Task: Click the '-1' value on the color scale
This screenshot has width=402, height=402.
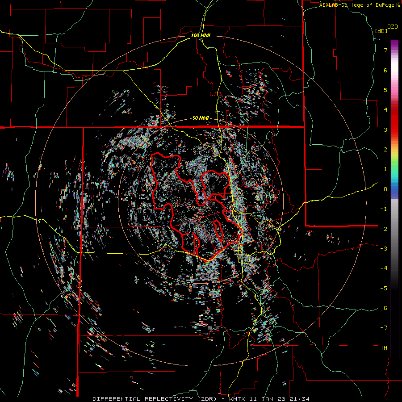Action: (x=384, y=209)
